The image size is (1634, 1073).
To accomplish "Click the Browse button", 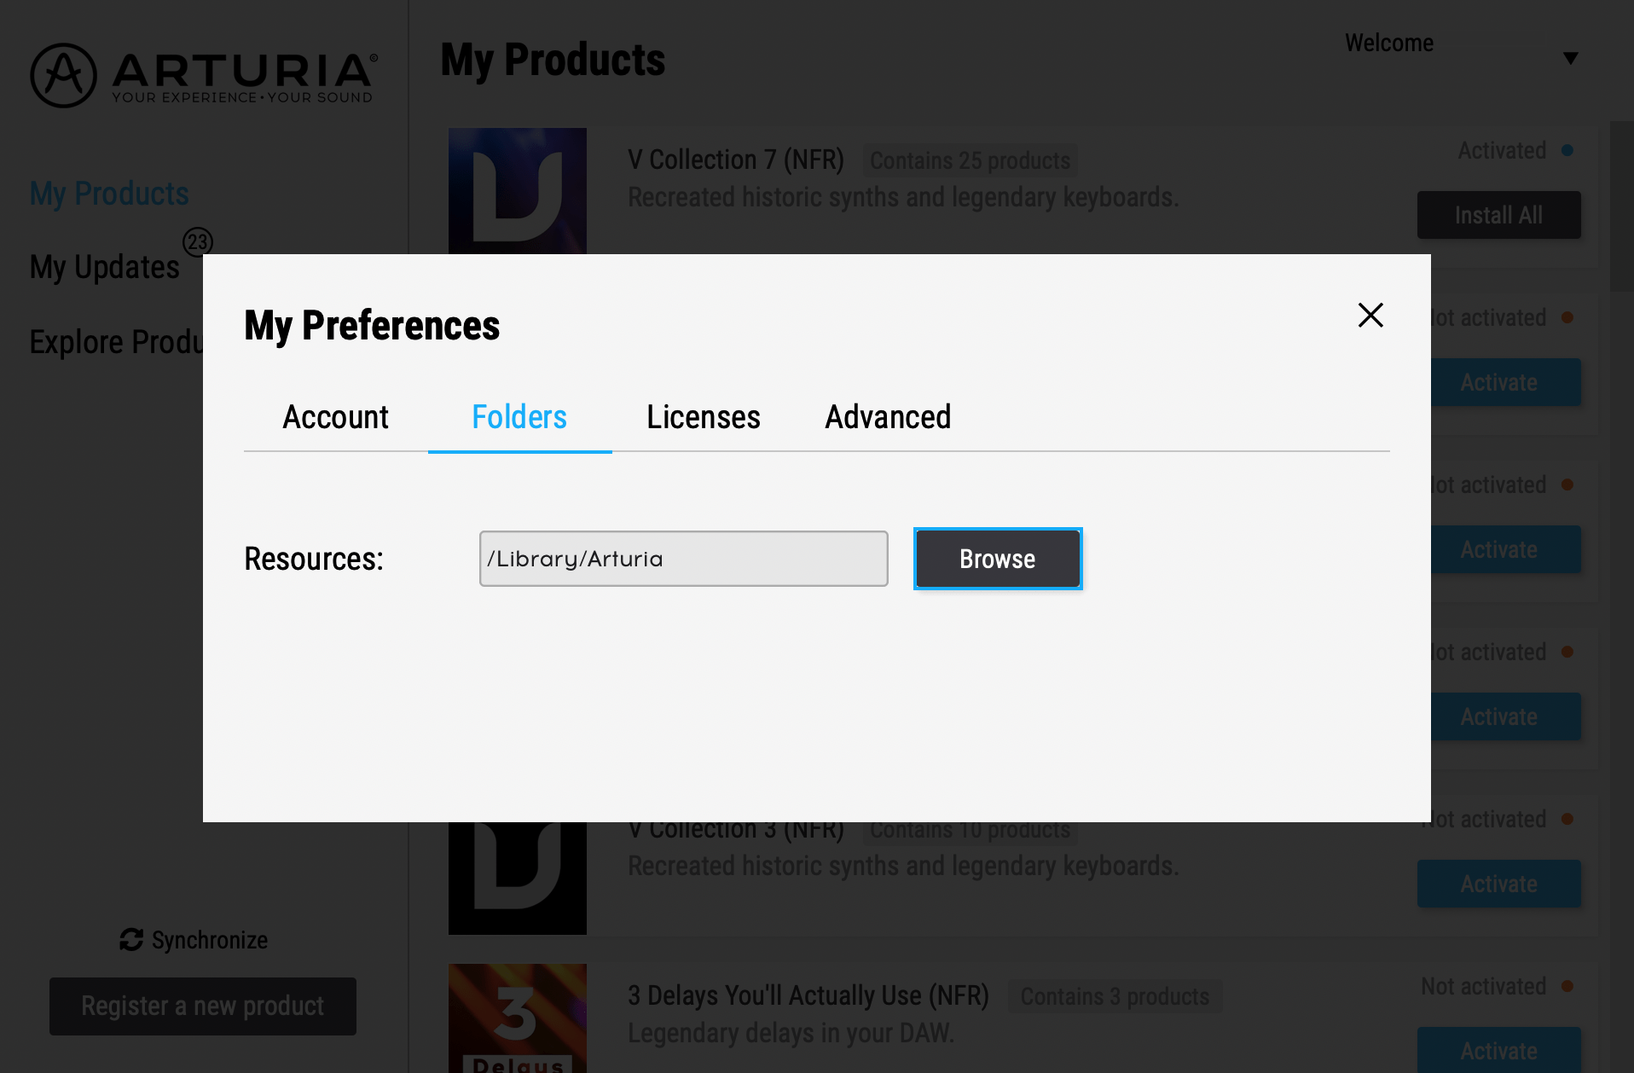I will (998, 559).
